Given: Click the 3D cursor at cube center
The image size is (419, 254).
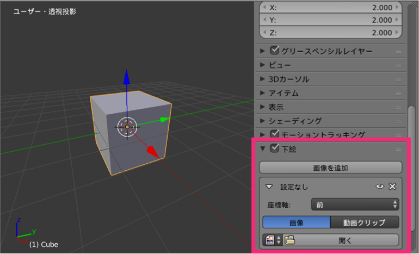Looking at the screenshot, I should point(127,127).
